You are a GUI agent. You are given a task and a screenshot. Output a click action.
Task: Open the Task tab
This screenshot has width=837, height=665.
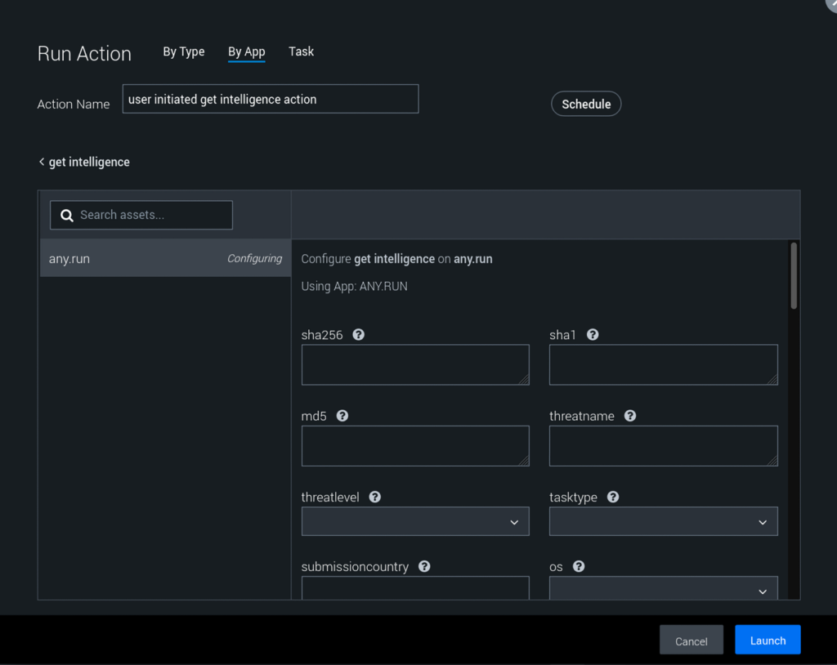301,51
